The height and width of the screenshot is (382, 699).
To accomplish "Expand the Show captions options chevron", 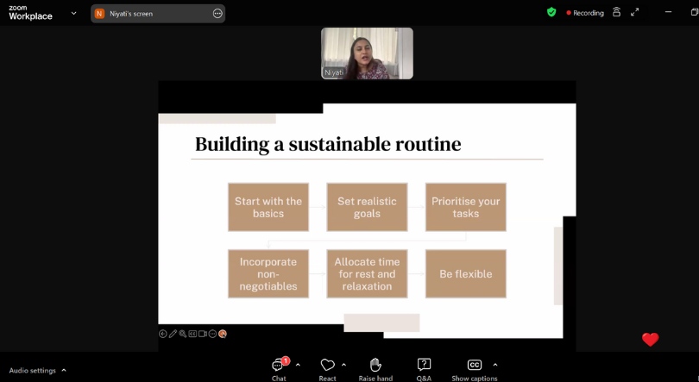I will (x=494, y=365).
